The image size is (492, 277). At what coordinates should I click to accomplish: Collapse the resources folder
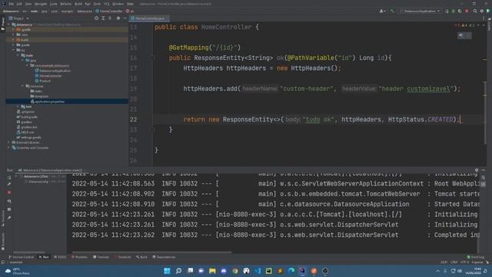pos(22,85)
